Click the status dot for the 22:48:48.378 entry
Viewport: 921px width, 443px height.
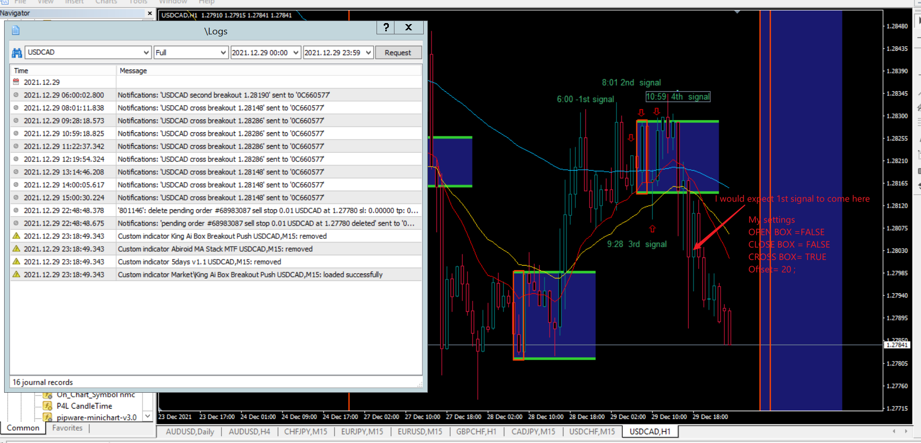[x=16, y=210]
